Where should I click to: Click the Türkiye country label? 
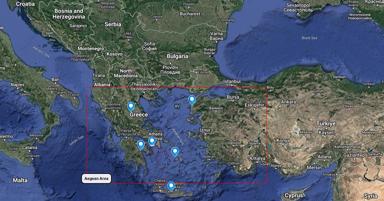tap(326, 123)
